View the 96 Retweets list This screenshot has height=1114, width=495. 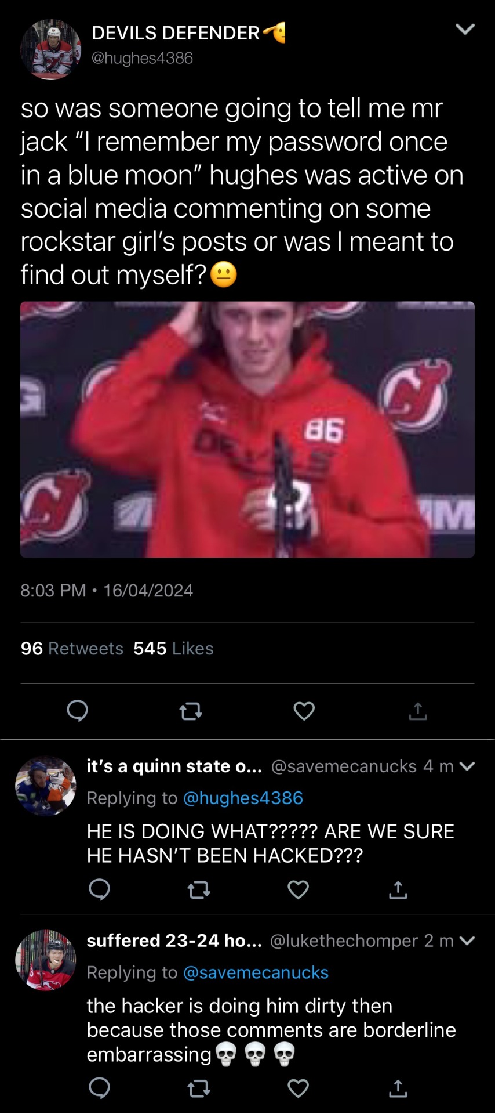coord(72,648)
